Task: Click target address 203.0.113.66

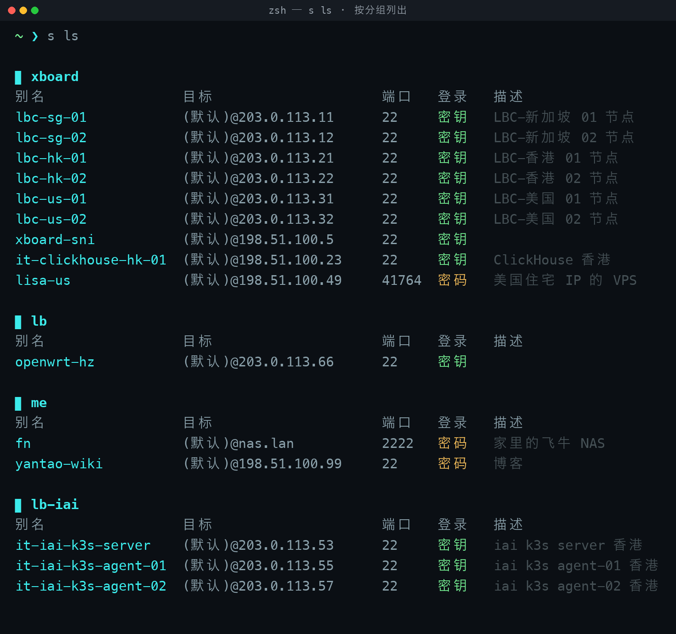Action: pyautogui.click(x=287, y=362)
